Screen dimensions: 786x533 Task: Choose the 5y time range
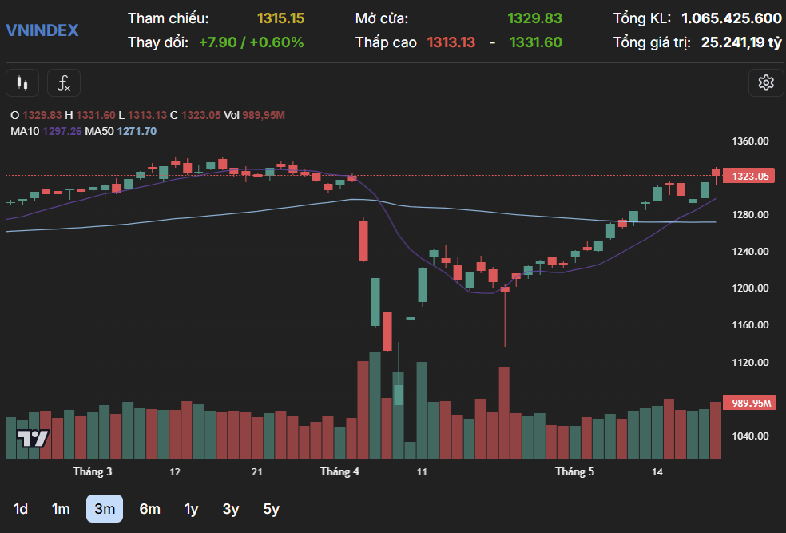(272, 509)
